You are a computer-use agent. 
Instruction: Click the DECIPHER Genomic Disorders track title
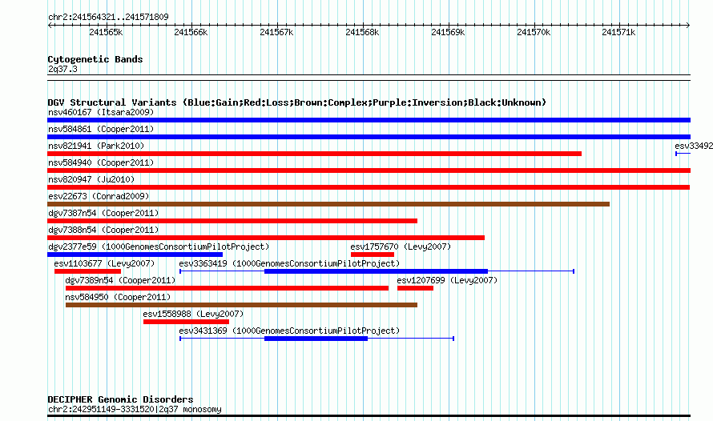click(x=120, y=399)
